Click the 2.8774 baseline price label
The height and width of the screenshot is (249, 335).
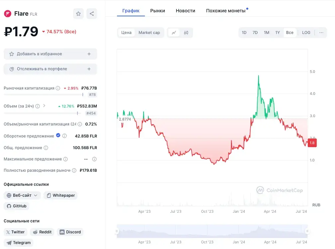(x=125, y=119)
